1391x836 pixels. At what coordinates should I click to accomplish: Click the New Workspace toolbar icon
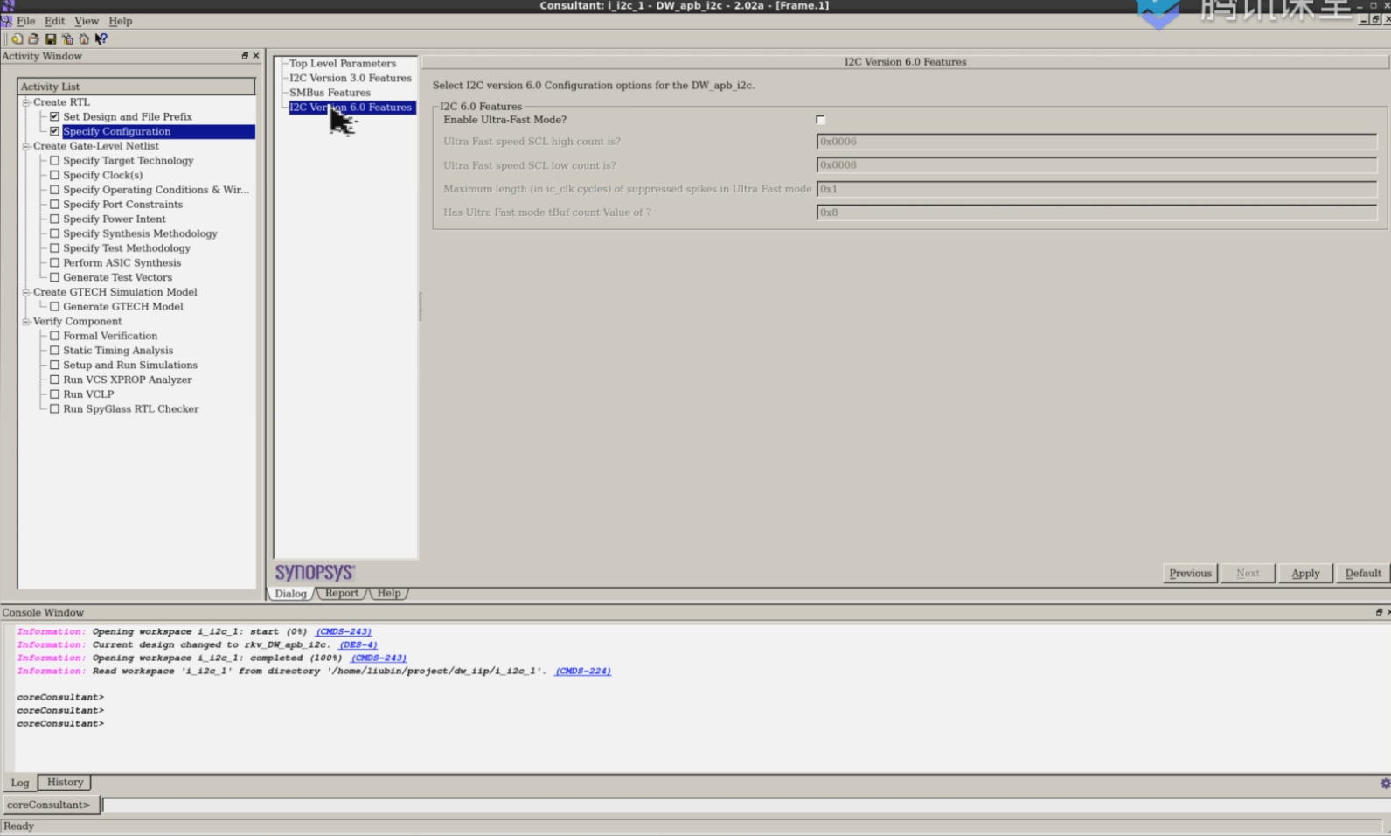coord(17,38)
